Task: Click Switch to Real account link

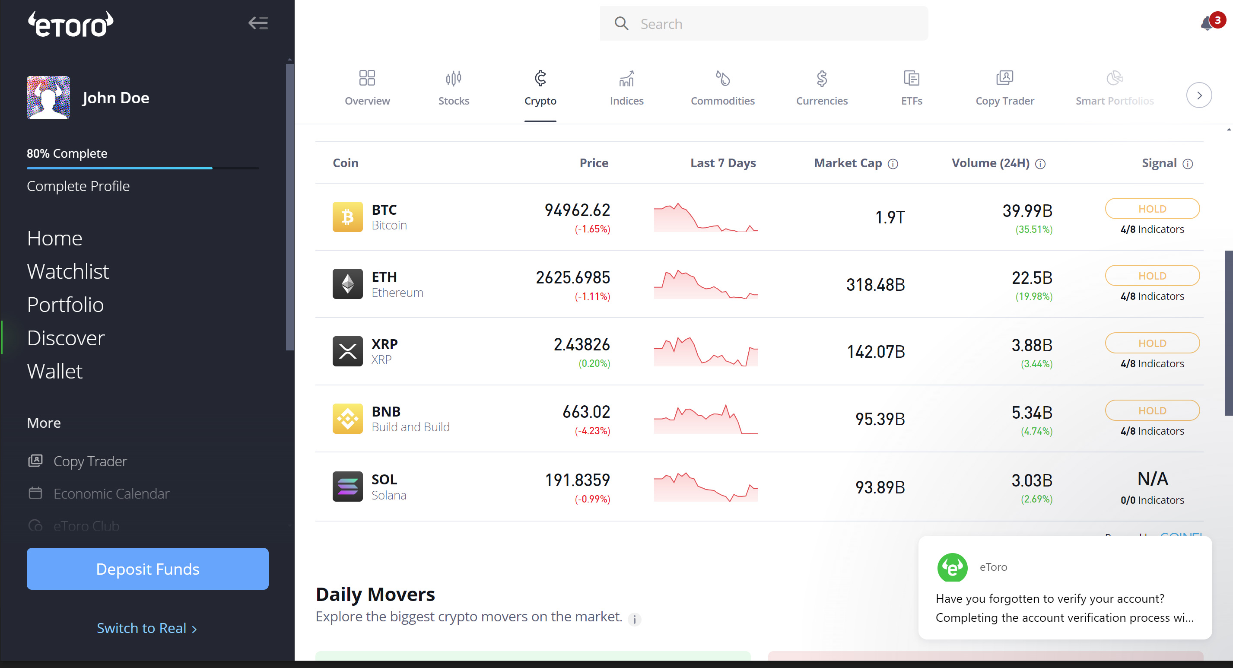Action: (x=146, y=628)
